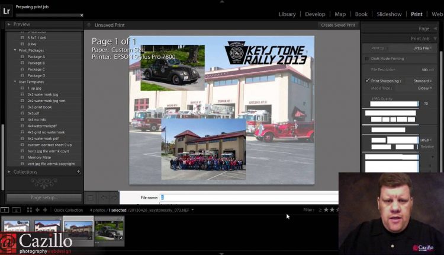Click the JPEG Quality value 70
Viewport: 444px width, 255px height.
[x=426, y=104]
